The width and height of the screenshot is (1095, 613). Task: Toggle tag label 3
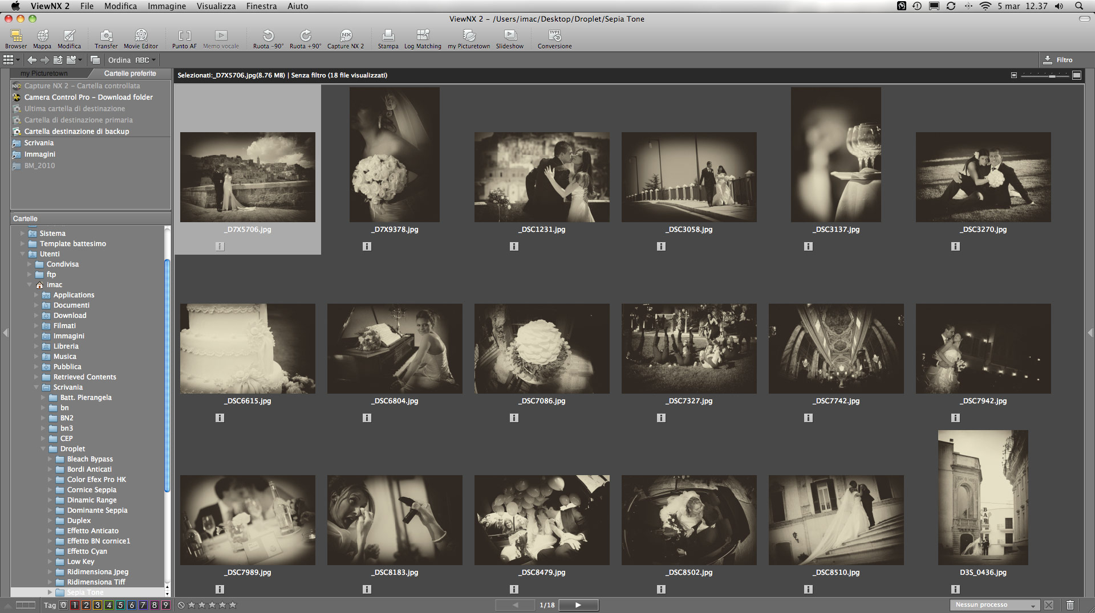[x=98, y=605]
